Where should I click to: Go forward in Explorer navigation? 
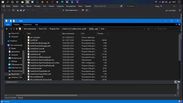[11, 29]
